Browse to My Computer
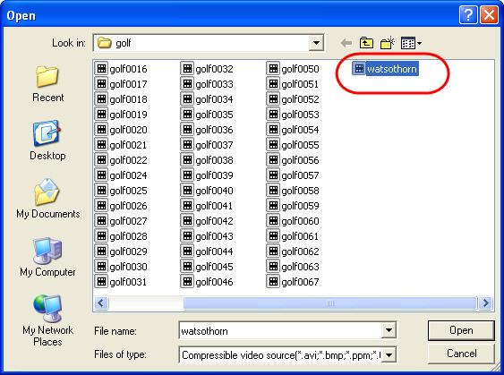Image resolution: width=504 pixels, height=375 pixels. (47, 257)
